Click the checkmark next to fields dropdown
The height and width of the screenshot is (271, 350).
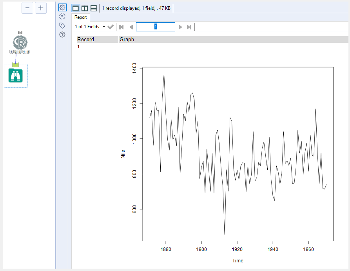pyautogui.click(x=111, y=27)
